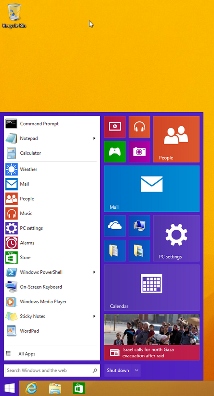Screen dimensions: 214x396
Task: Expand the Sticky Notes jump list arrow
Action: (94, 316)
